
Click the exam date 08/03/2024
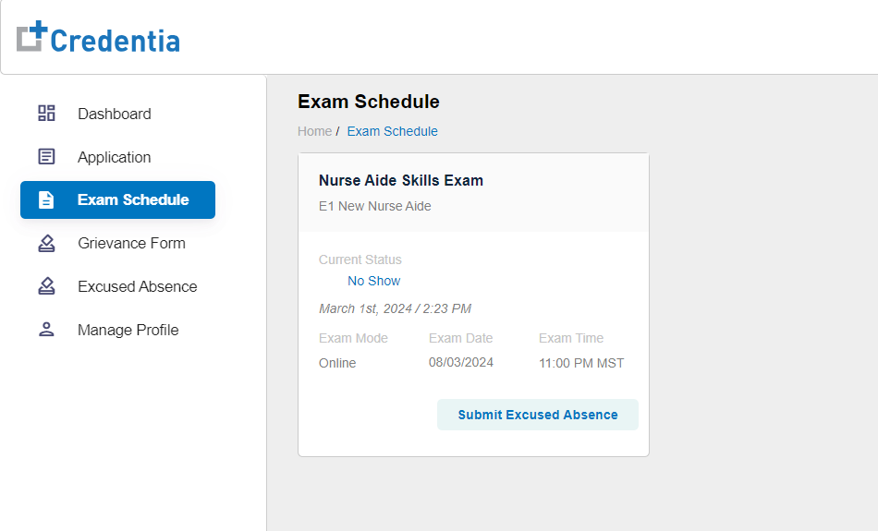pos(461,363)
